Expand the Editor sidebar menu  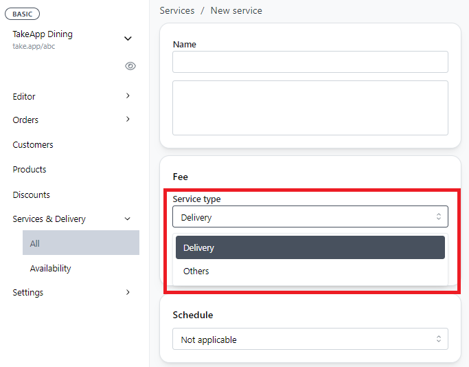pyautogui.click(x=72, y=97)
